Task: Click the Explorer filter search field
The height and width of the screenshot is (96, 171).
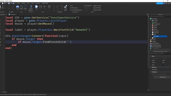Action: coord(160,17)
